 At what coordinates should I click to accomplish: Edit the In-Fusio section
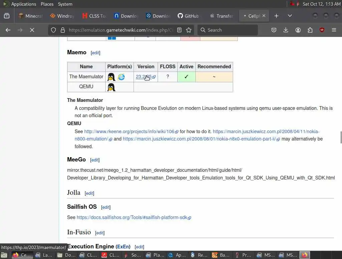tap(100, 233)
